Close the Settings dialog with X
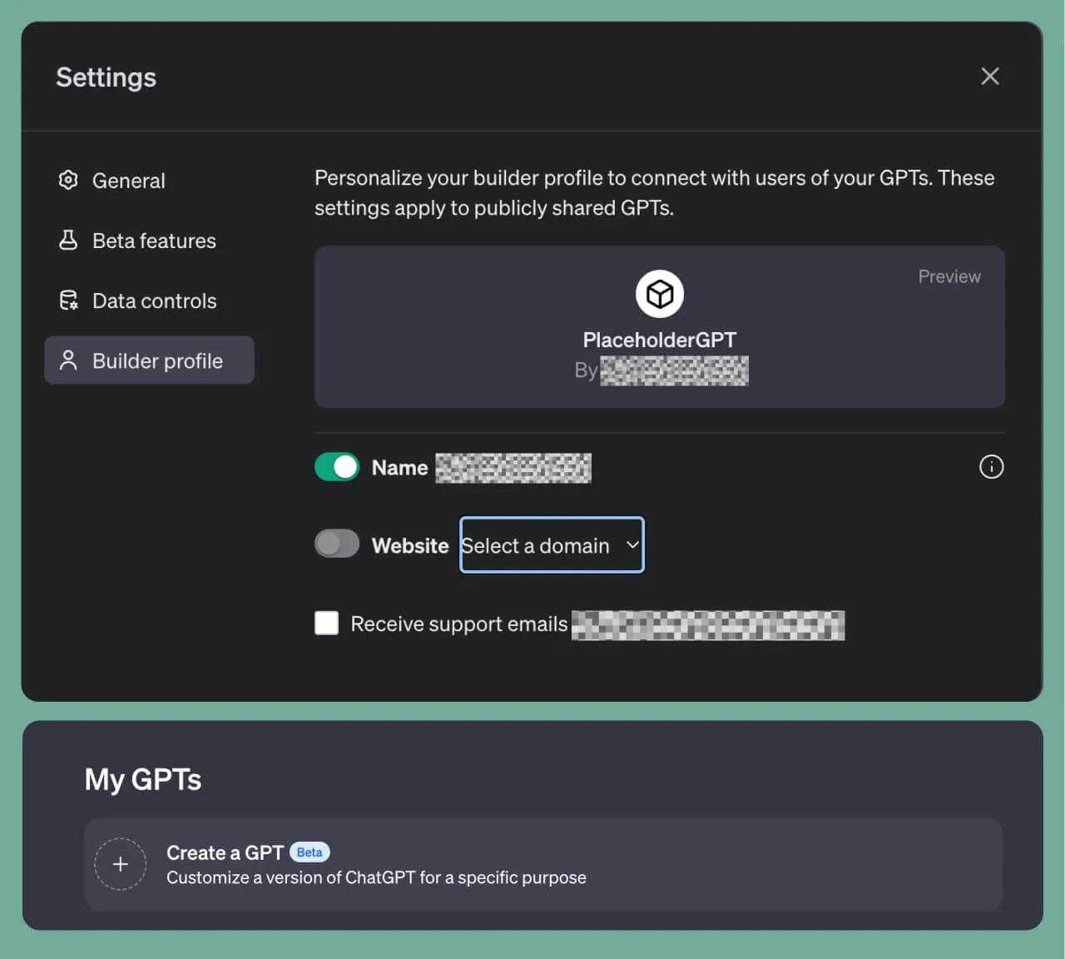Image resolution: width=1065 pixels, height=959 pixels. pyautogui.click(x=989, y=77)
